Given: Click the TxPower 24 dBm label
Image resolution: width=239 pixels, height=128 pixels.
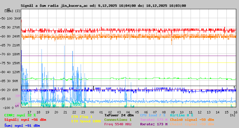Looking at the screenshot, I should [119, 115].
